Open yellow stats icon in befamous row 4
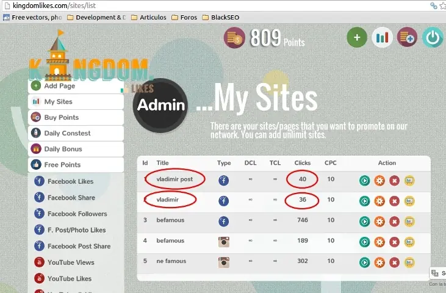 409,242
